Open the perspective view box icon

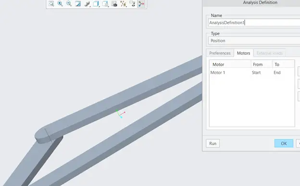tap(105, 4)
